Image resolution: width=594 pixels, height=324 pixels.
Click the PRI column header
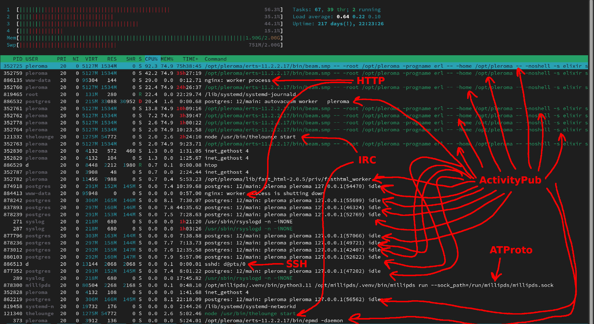tap(61, 59)
